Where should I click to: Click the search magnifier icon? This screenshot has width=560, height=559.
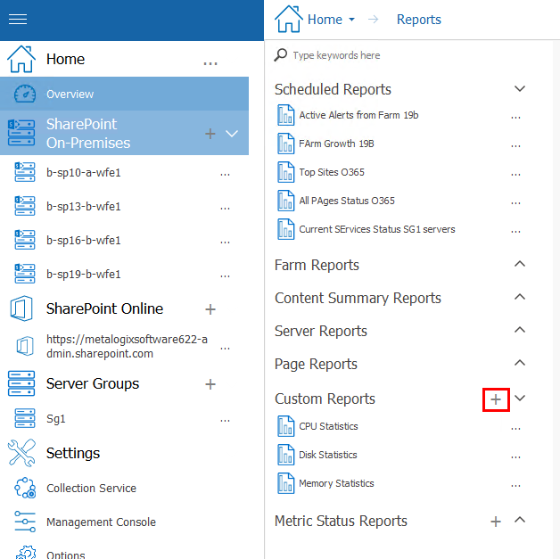click(281, 55)
